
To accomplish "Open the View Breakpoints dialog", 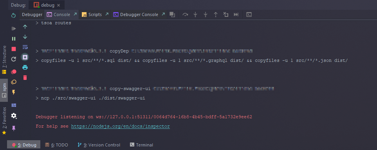I will (x=14, y=72).
